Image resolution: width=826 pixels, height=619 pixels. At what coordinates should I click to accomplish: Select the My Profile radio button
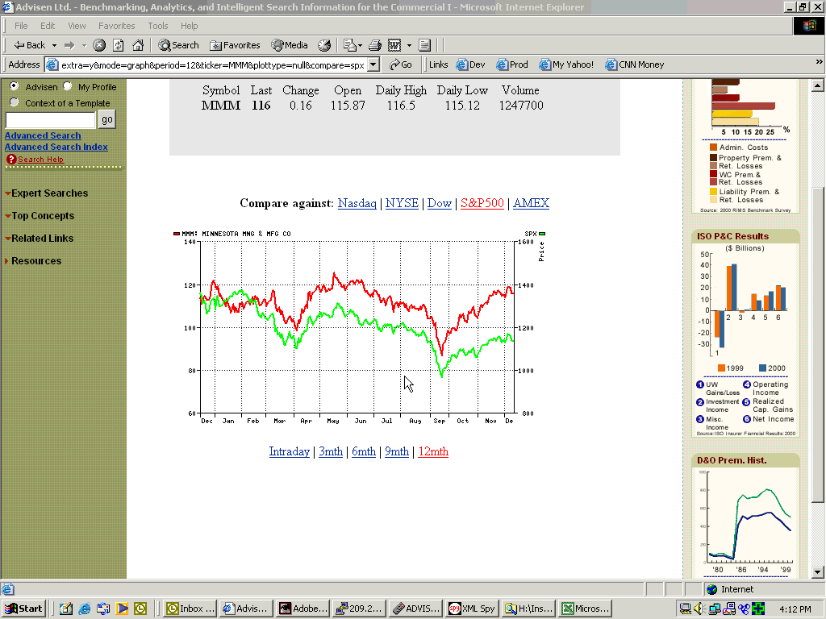pyautogui.click(x=68, y=86)
